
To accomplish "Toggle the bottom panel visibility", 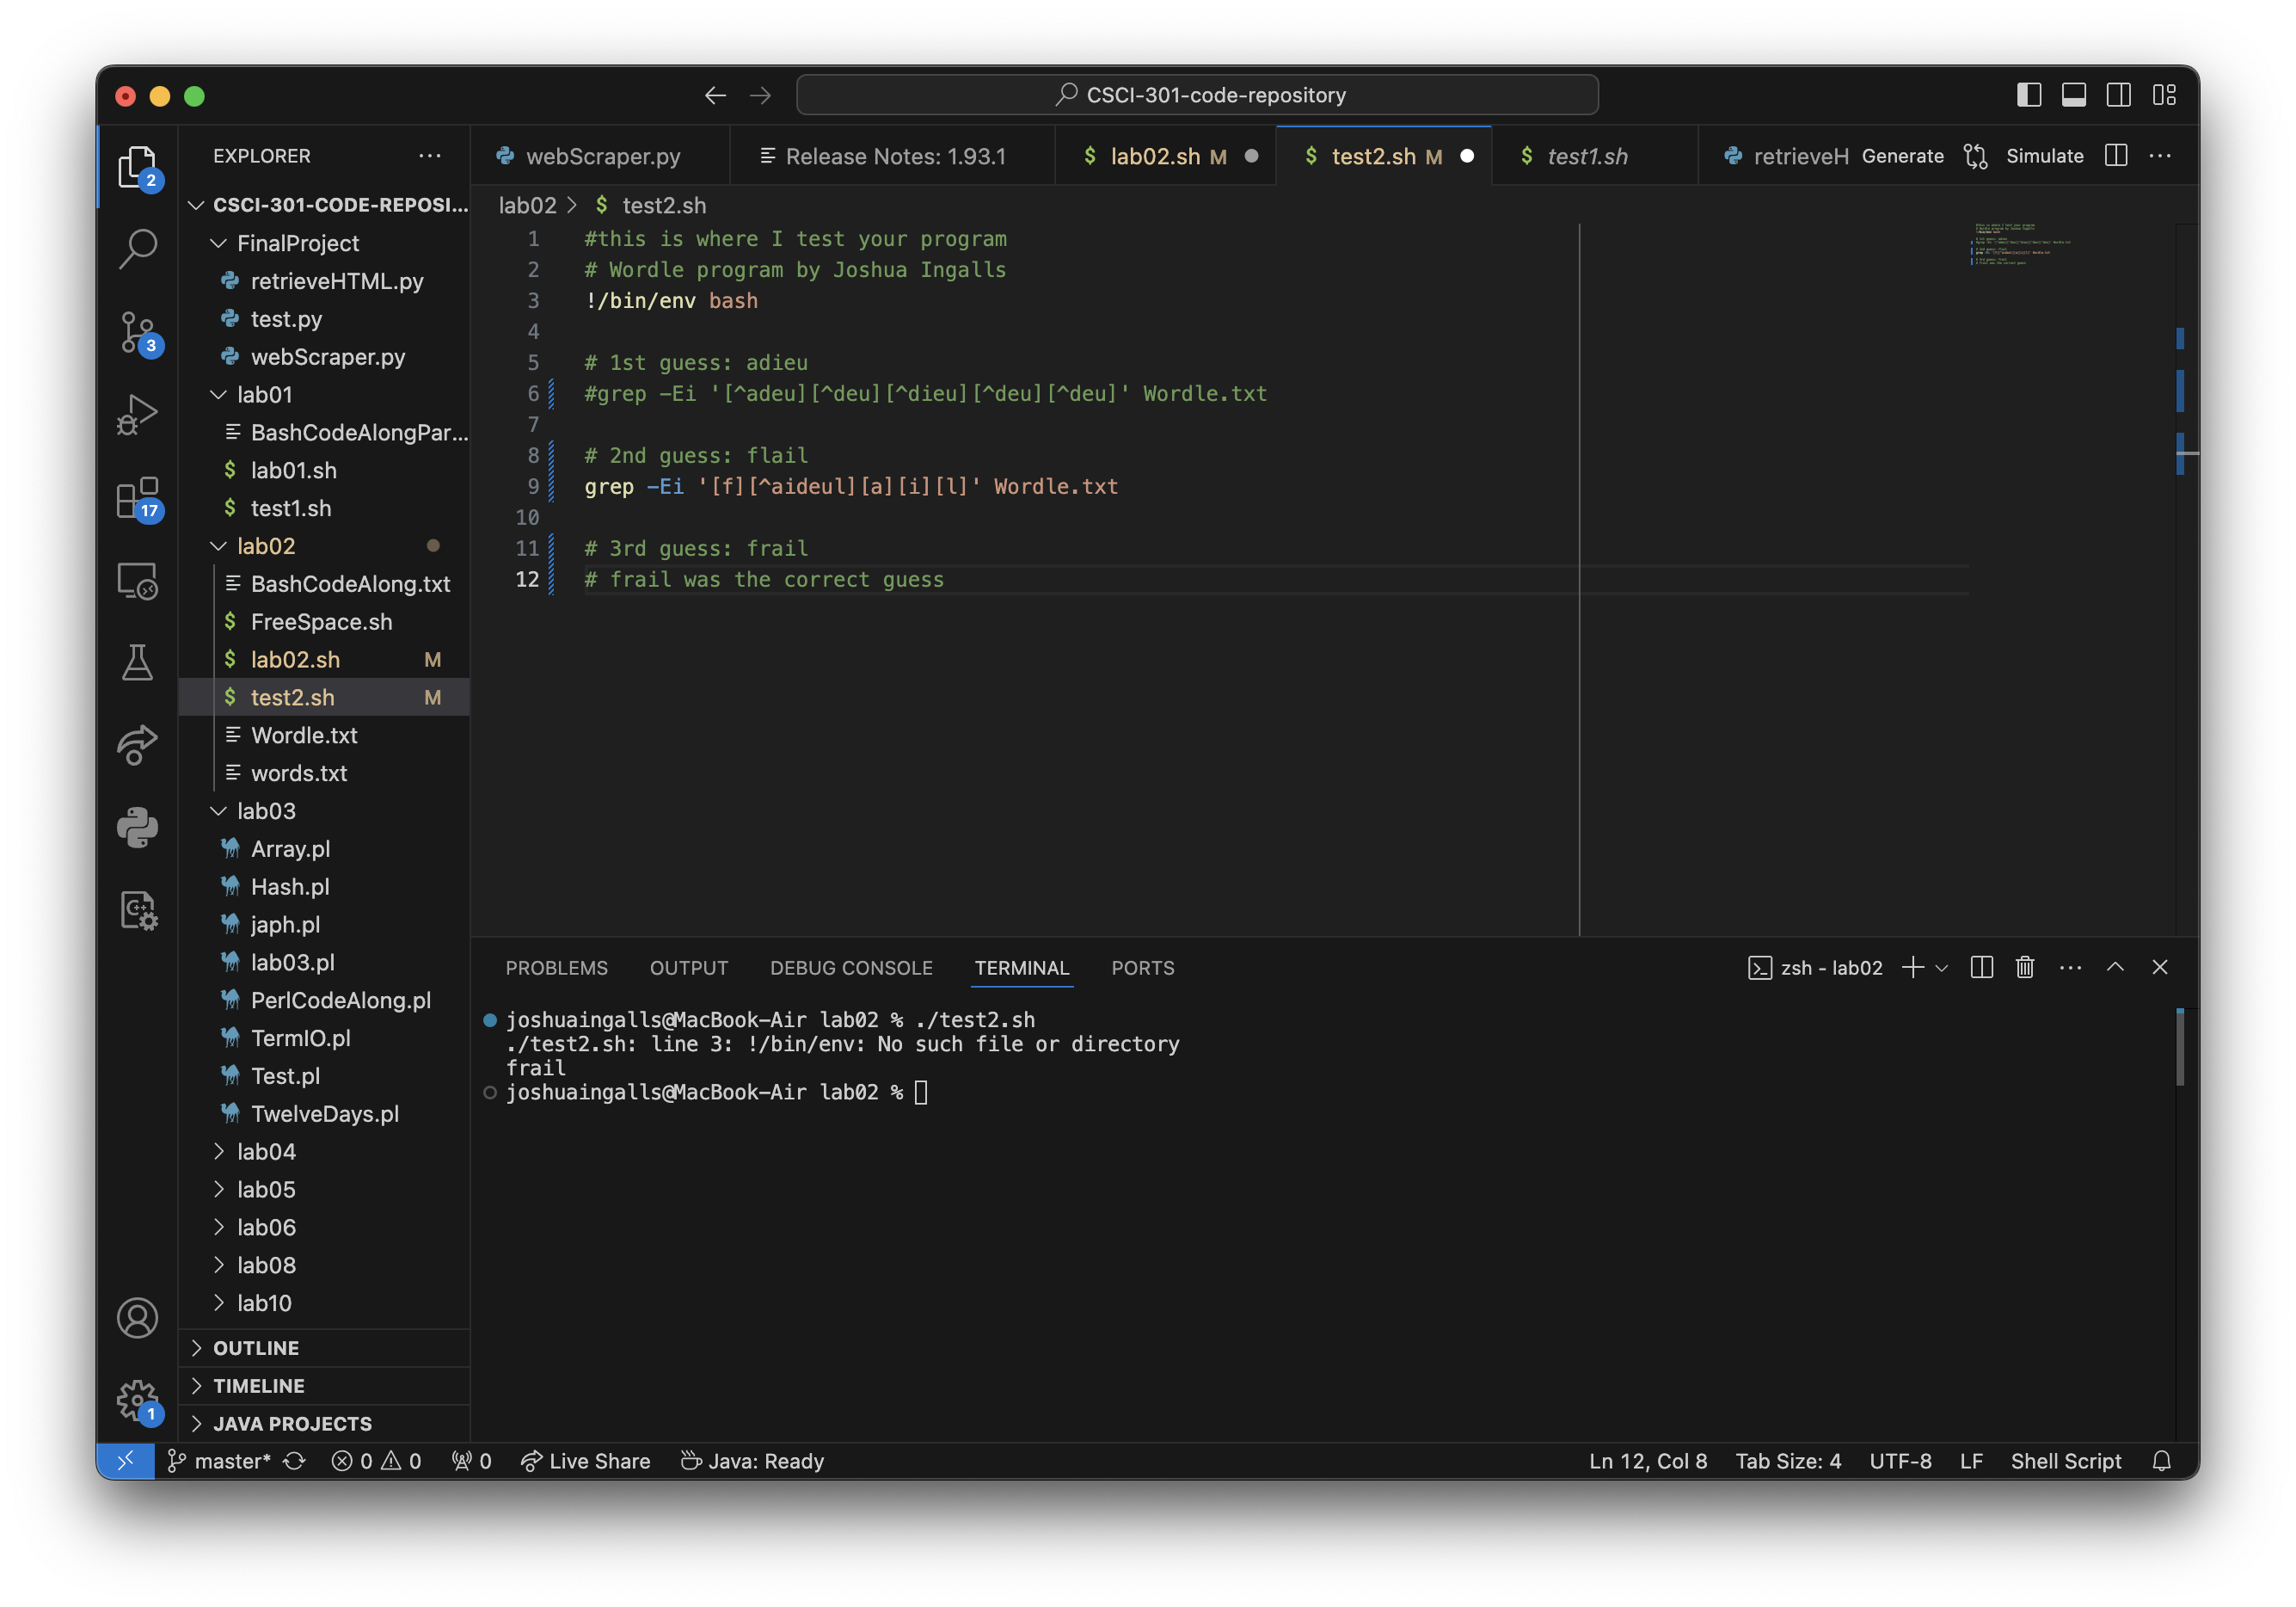I will [x=2074, y=95].
